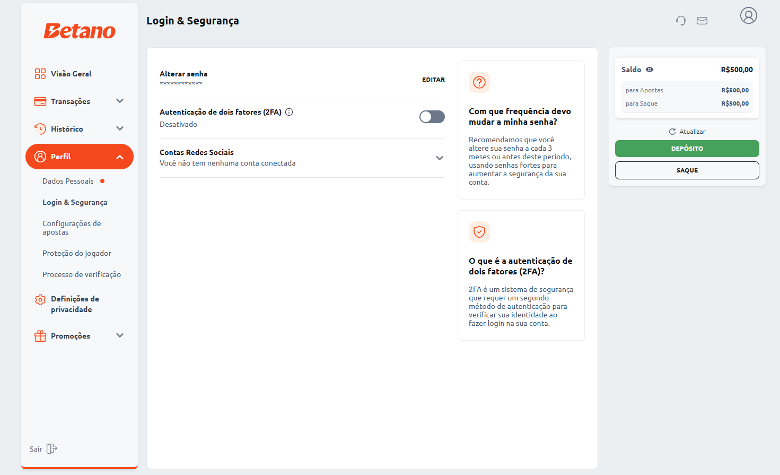Expand the Histórico menu chevron
This screenshot has width=780, height=475.
click(120, 128)
